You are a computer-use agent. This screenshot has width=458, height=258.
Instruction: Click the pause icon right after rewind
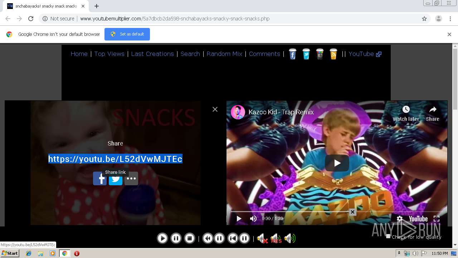(219, 238)
